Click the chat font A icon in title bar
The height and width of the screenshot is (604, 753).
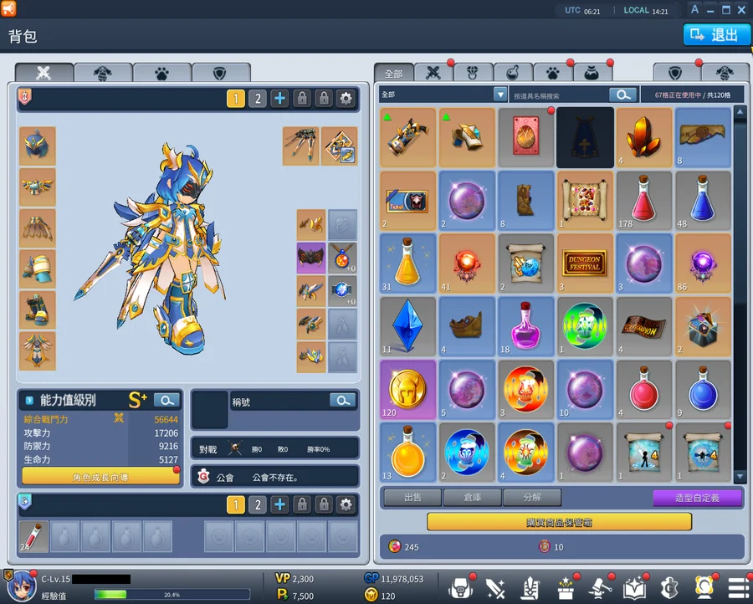694,9
